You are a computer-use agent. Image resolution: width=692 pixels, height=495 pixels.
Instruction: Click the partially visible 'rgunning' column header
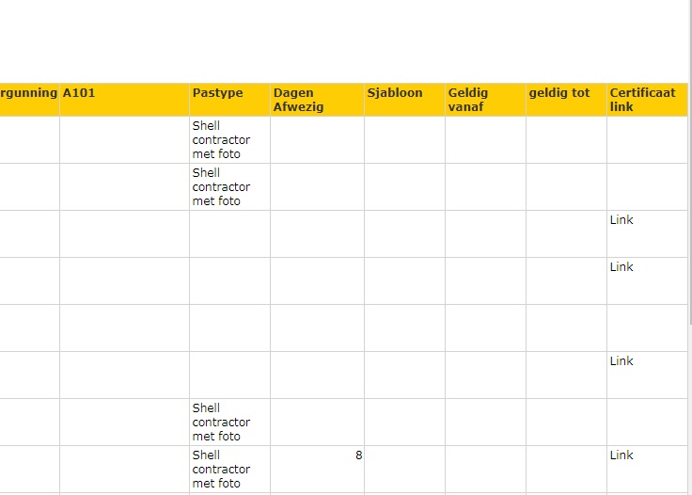(28, 93)
